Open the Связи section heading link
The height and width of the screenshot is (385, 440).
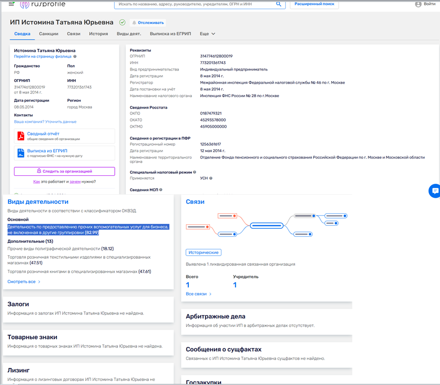tap(195, 202)
